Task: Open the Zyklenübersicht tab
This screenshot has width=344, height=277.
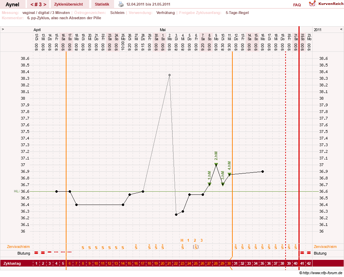Action: (x=69, y=4)
